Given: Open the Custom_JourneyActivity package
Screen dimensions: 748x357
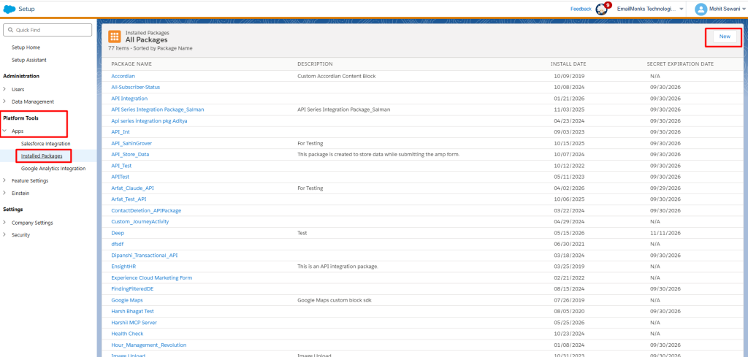Looking at the screenshot, I should (x=140, y=222).
